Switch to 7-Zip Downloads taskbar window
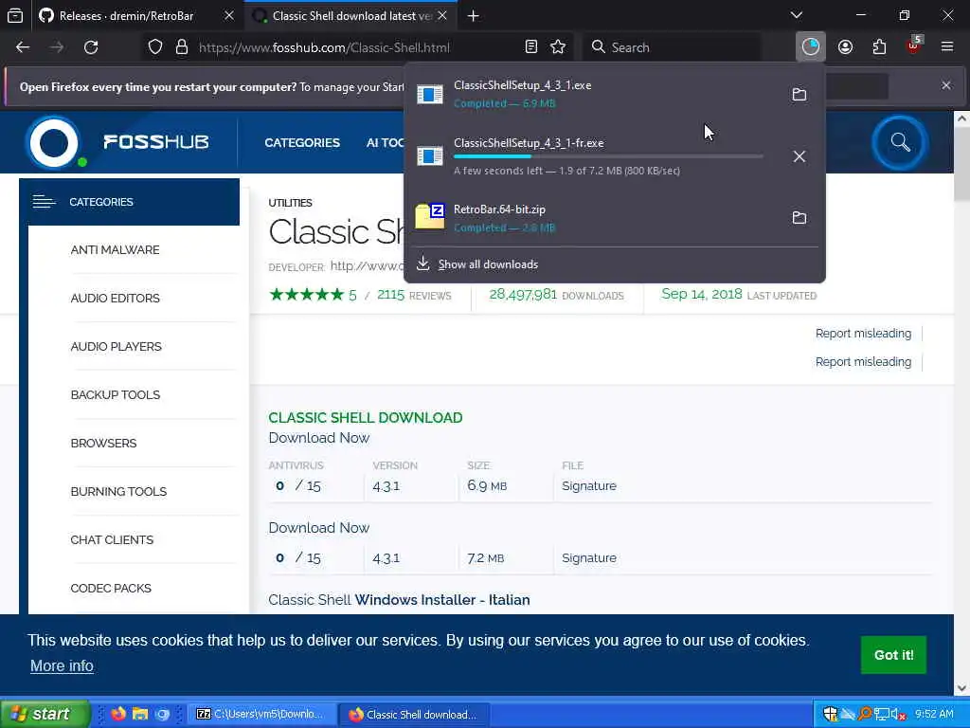The width and height of the screenshot is (970, 728). [262, 714]
